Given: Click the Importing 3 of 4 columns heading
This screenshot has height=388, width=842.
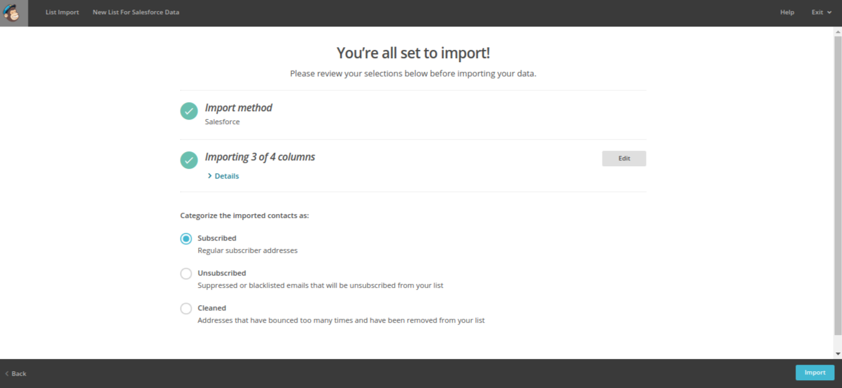Looking at the screenshot, I should 260,157.
